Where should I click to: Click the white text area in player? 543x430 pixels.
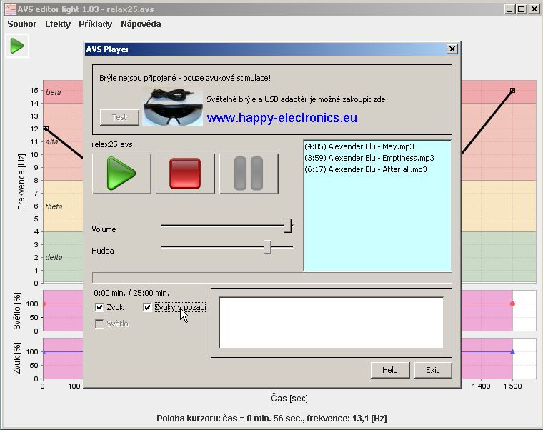point(332,323)
